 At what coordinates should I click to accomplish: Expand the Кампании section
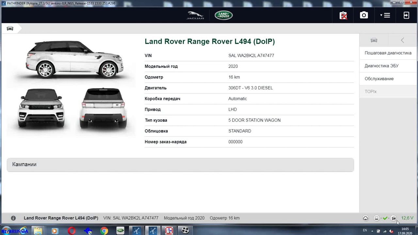180,165
